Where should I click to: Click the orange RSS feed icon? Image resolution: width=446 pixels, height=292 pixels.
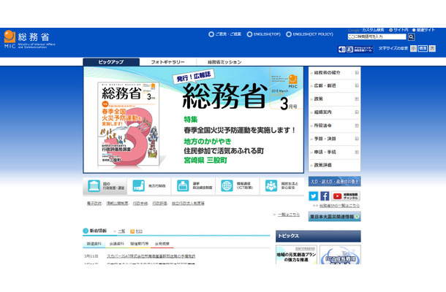132,231
